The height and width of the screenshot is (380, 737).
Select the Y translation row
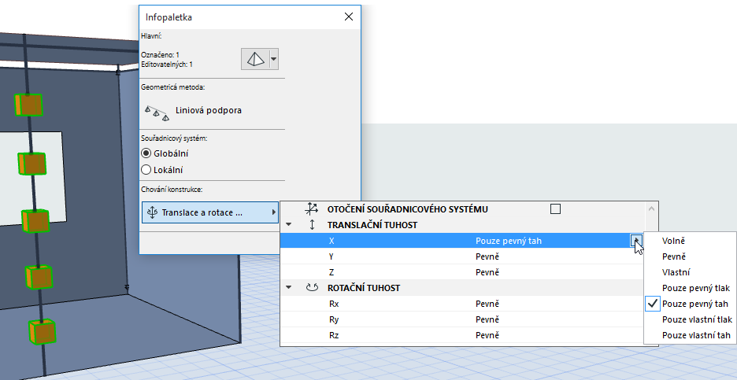pos(463,256)
